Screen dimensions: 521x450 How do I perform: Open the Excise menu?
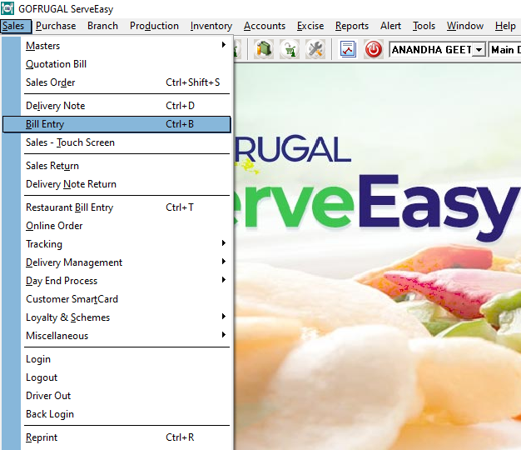310,26
